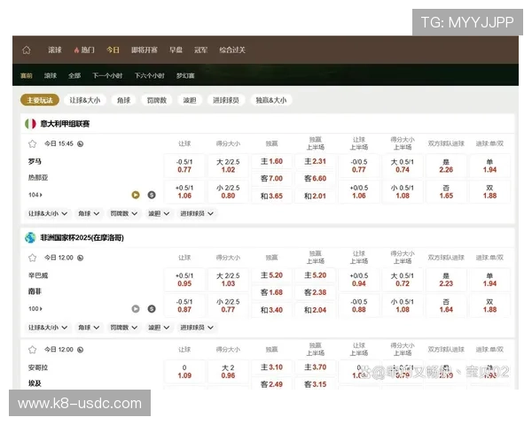Image resolution: width=532 pixels, height=425 pixels.
Task: Expand 让球&大/小 dropdown under 罗马 match
Action: tap(48, 213)
